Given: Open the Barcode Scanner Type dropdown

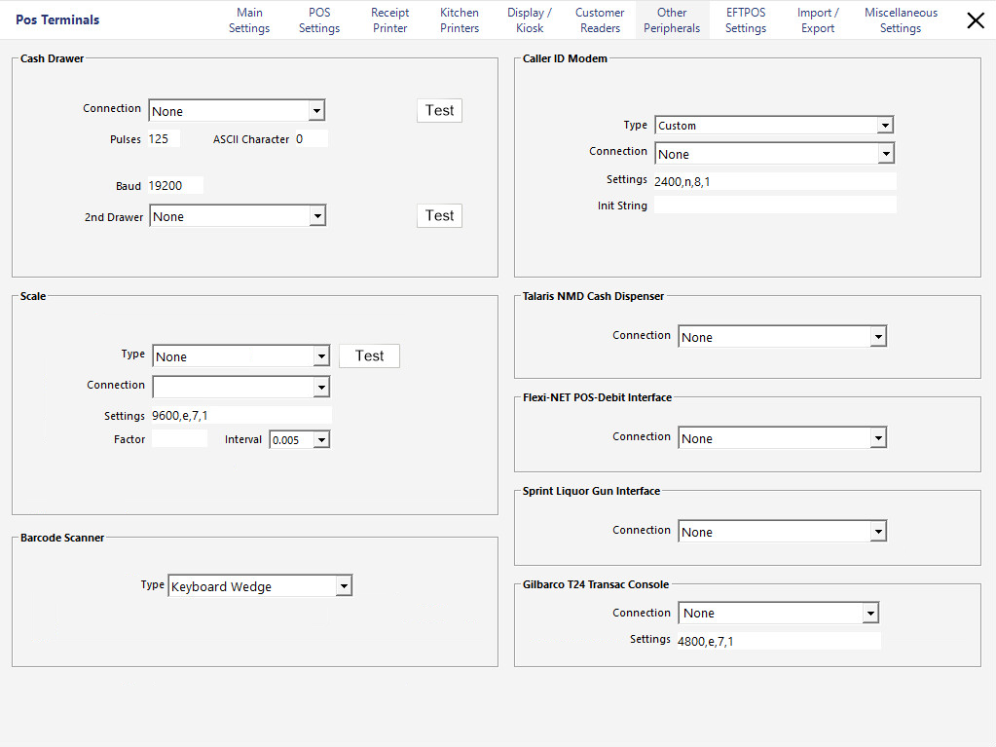Looking at the screenshot, I should (344, 585).
